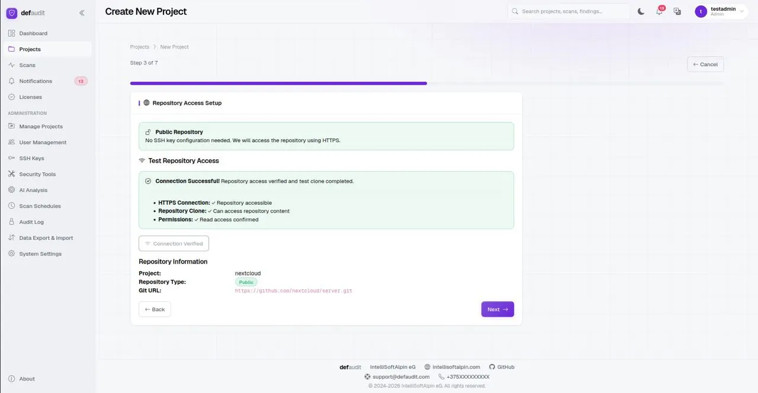The width and height of the screenshot is (758, 393).
Task: Click the defaudit shield logo icon
Action: click(x=12, y=12)
